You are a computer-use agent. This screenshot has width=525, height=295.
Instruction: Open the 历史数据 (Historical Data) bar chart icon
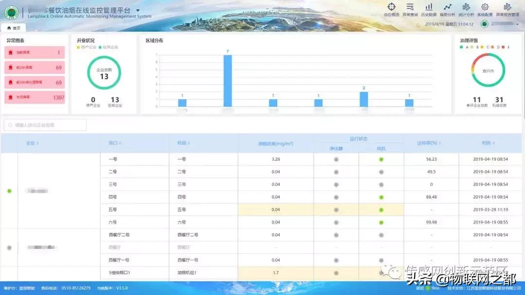pos(429,10)
